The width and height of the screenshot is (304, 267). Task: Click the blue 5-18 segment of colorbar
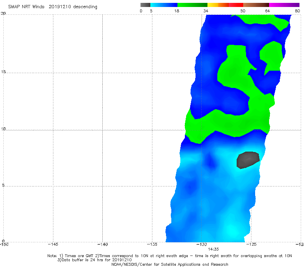tap(164, 5)
